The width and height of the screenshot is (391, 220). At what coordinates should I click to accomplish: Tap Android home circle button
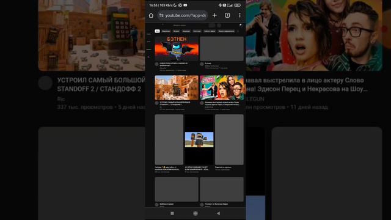[x=195, y=213]
